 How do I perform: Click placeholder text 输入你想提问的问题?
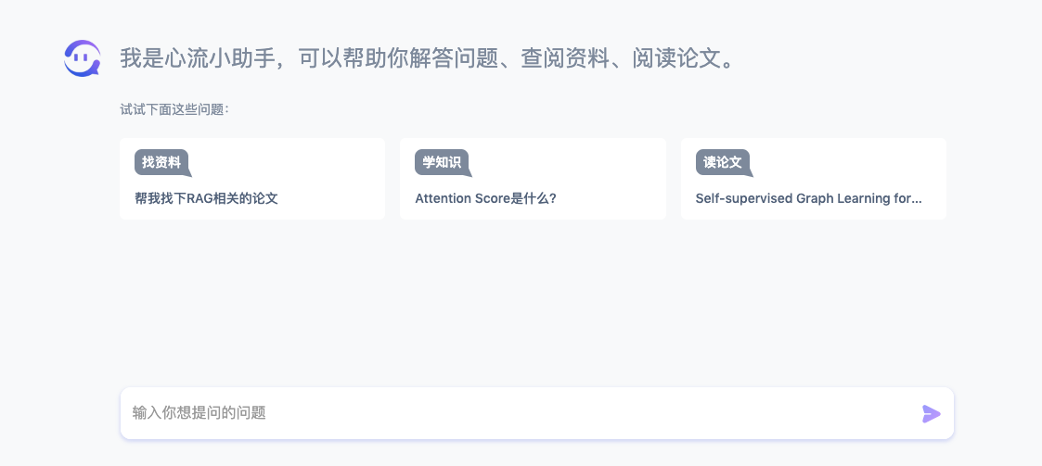click(x=199, y=413)
